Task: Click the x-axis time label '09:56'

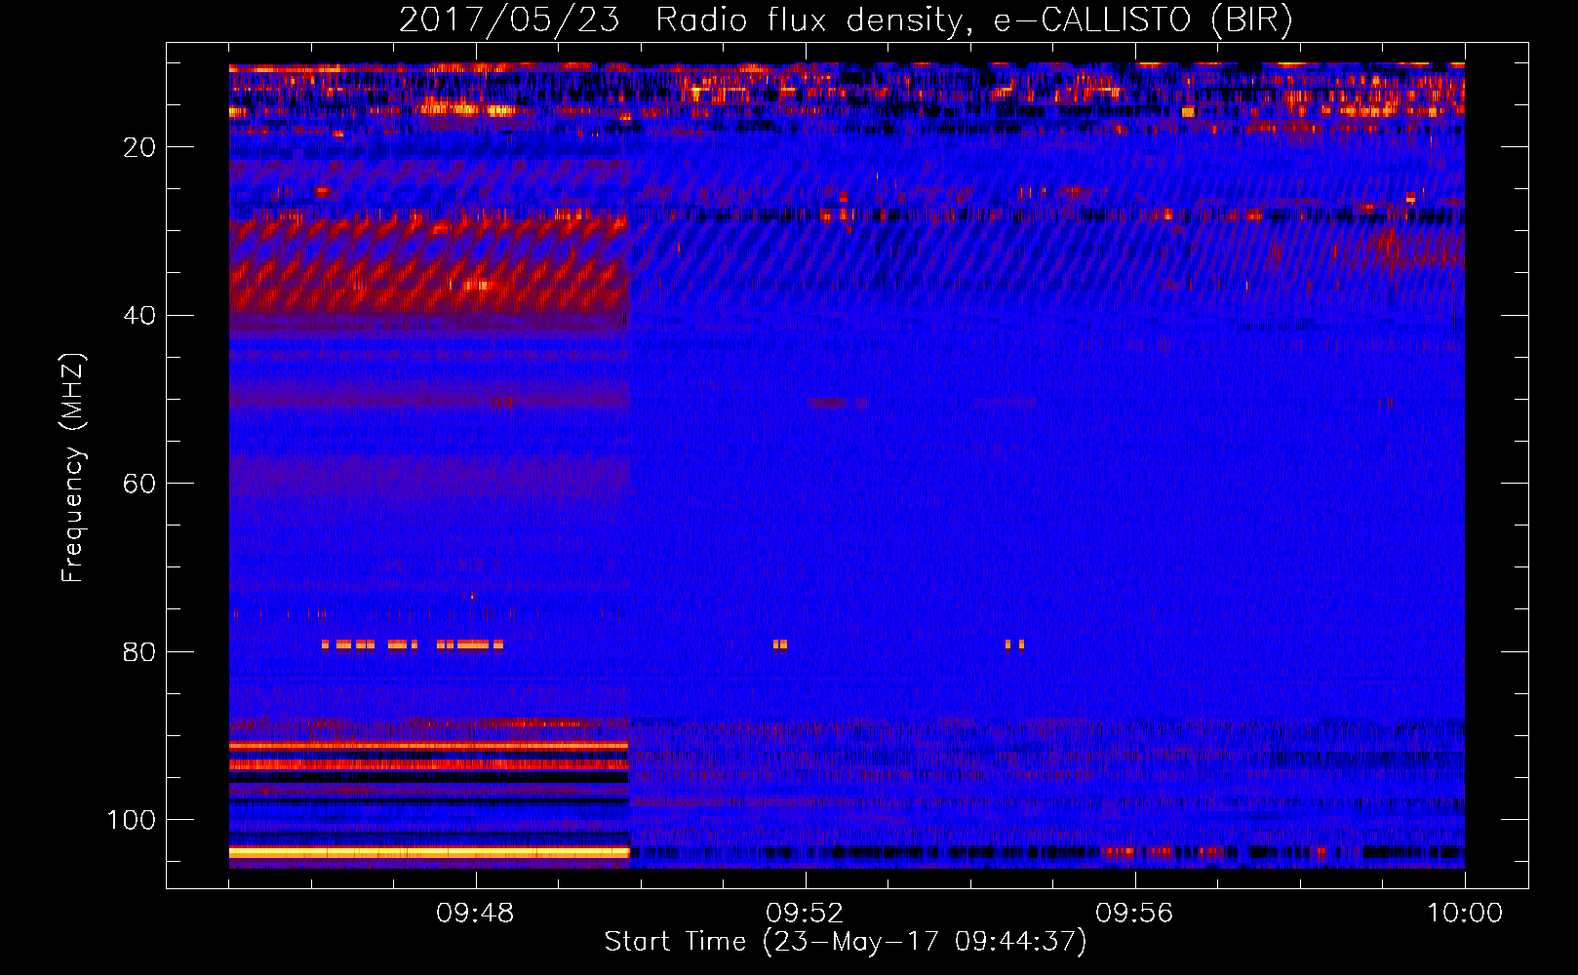Action: [1134, 914]
